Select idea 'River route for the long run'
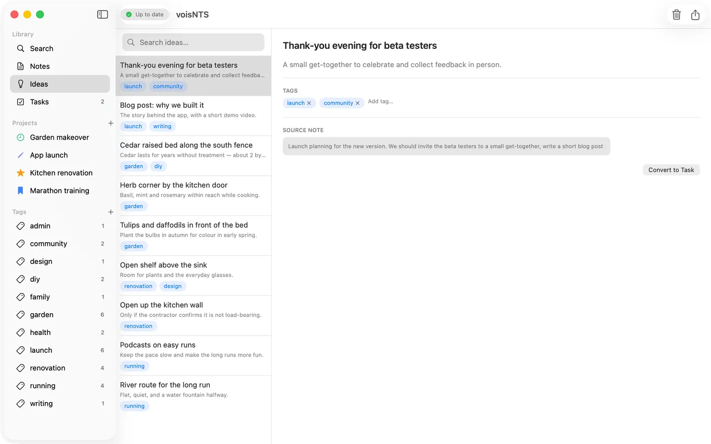711x444 pixels. [x=194, y=396]
